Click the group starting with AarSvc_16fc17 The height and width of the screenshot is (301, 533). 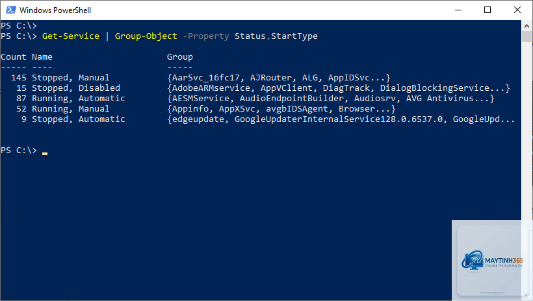[279, 78]
